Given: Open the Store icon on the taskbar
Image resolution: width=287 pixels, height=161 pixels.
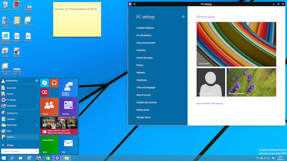Looking at the screenshot, I should [48, 158].
